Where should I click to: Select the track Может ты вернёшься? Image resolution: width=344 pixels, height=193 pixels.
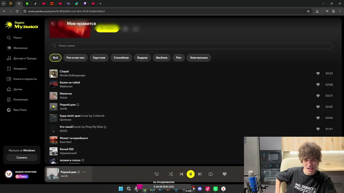point(74,138)
